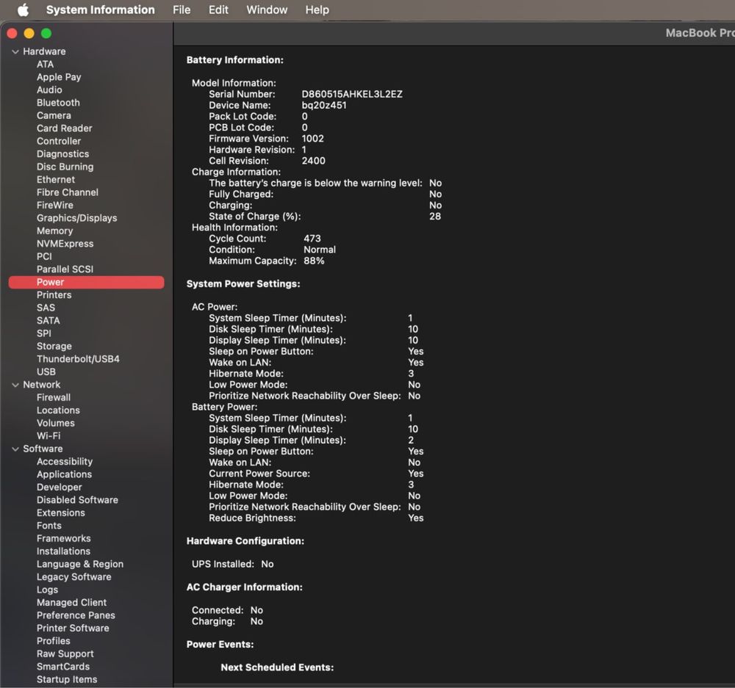This screenshot has width=735, height=688.
Task: Select Wi-Fi under Network
Action: tap(49, 435)
